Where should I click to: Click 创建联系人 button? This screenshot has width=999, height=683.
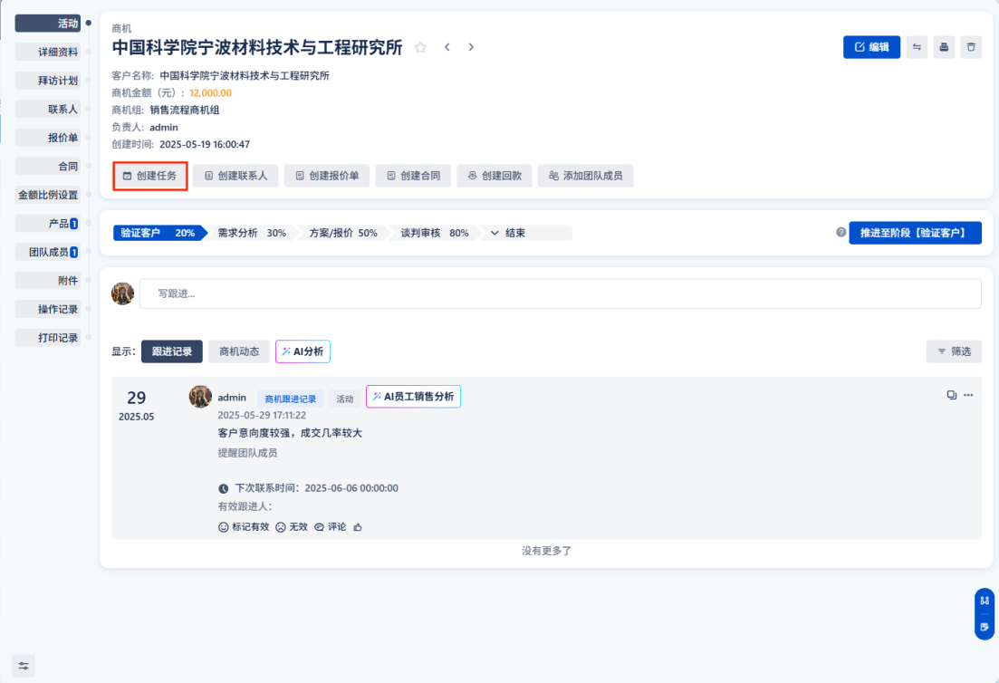235,176
